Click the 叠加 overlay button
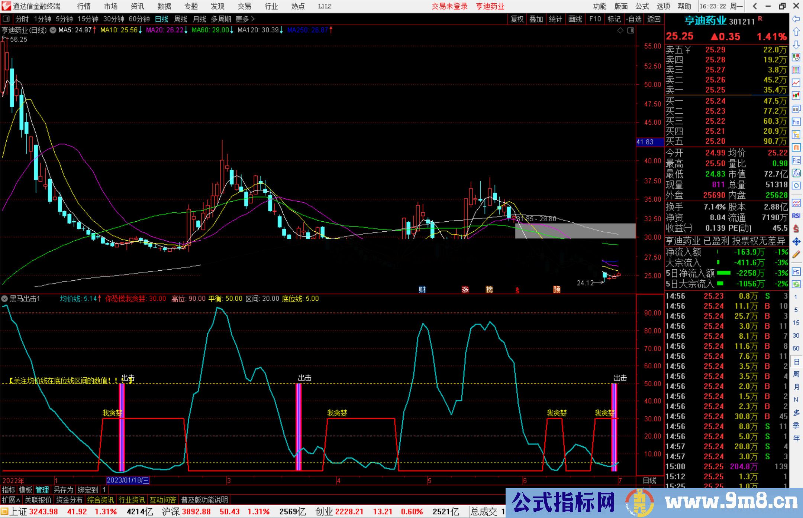This screenshot has height=518, width=803. tap(536, 19)
